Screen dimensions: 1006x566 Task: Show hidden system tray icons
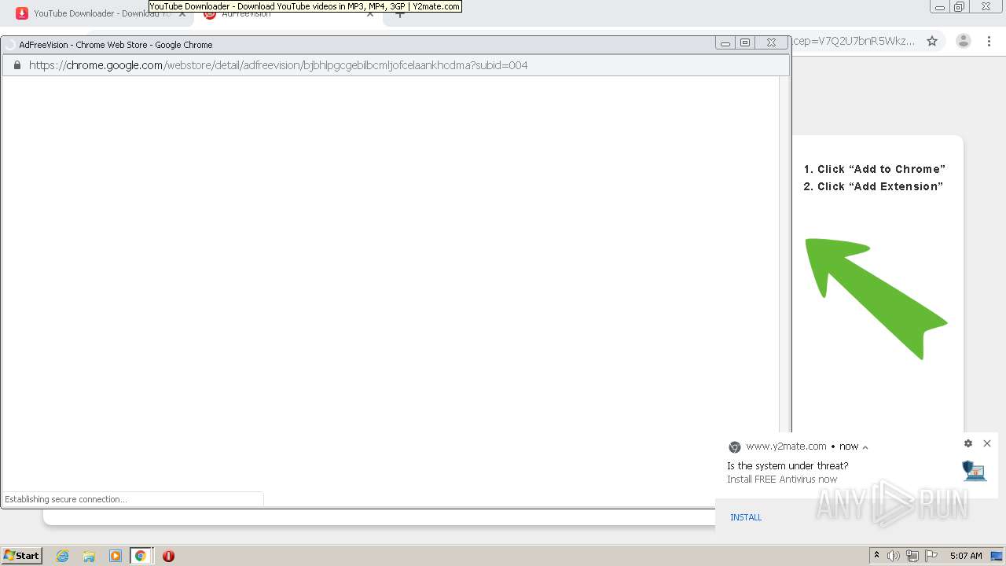pos(876,555)
